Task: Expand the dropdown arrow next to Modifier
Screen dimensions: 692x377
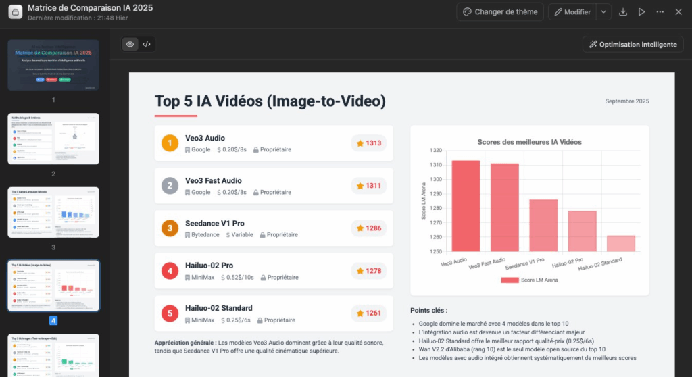Action: (x=603, y=12)
